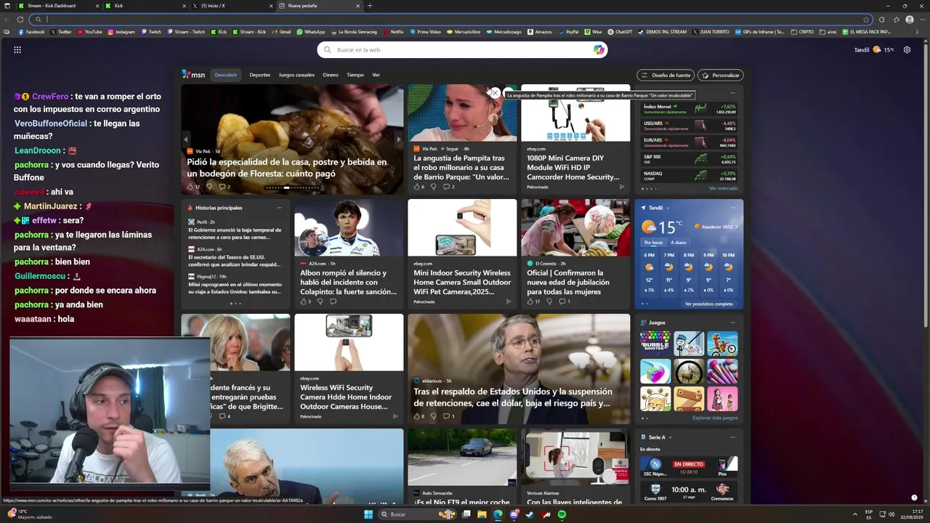Open ChatGPT bookmark

pyautogui.click(x=620, y=32)
